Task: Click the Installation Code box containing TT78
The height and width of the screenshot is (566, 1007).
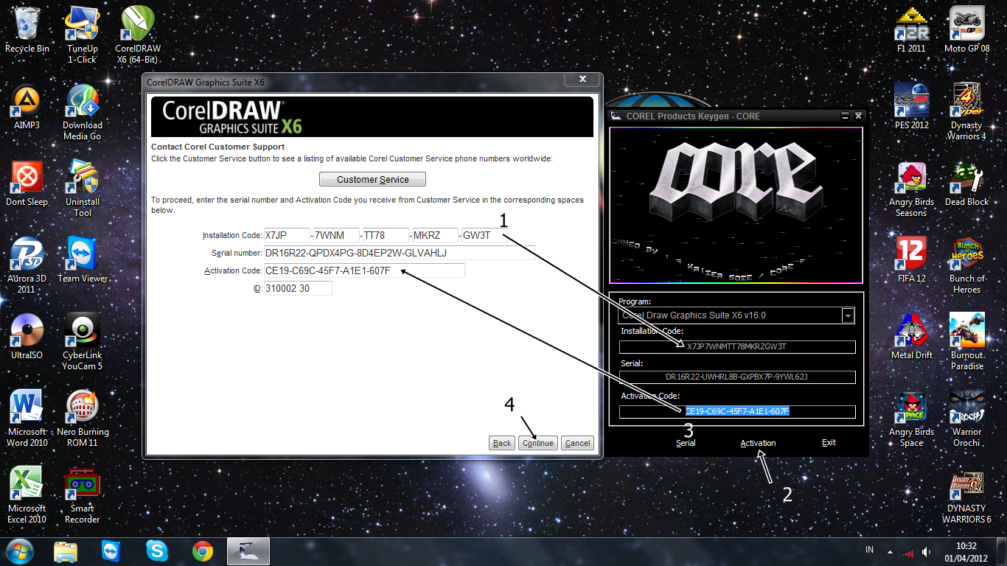Action: pyautogui.click(x=386, y=235)
